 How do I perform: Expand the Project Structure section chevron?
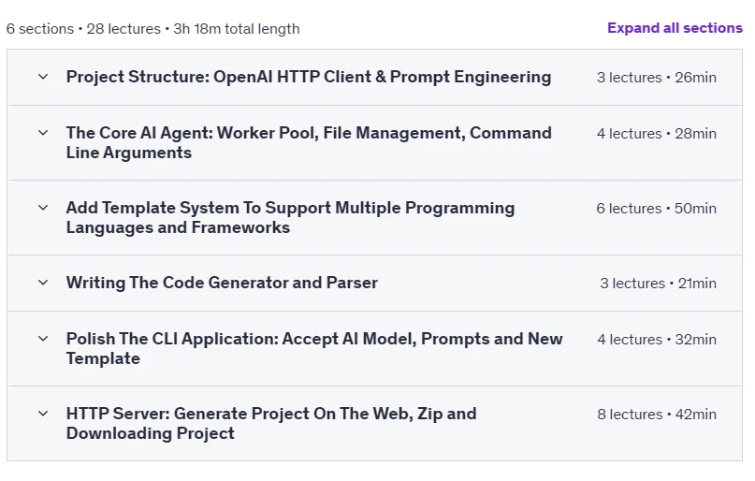pos(43,77)
